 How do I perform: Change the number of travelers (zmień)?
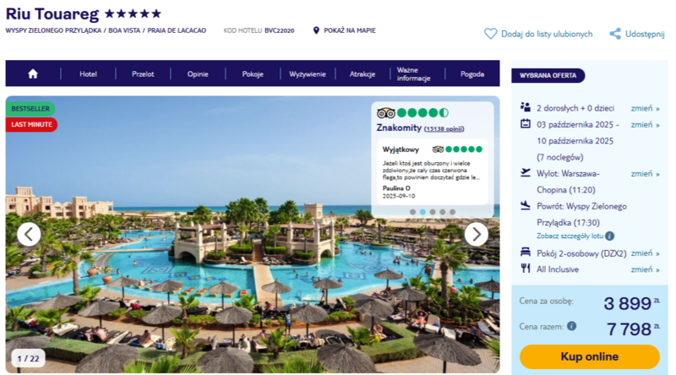point(645,108)
